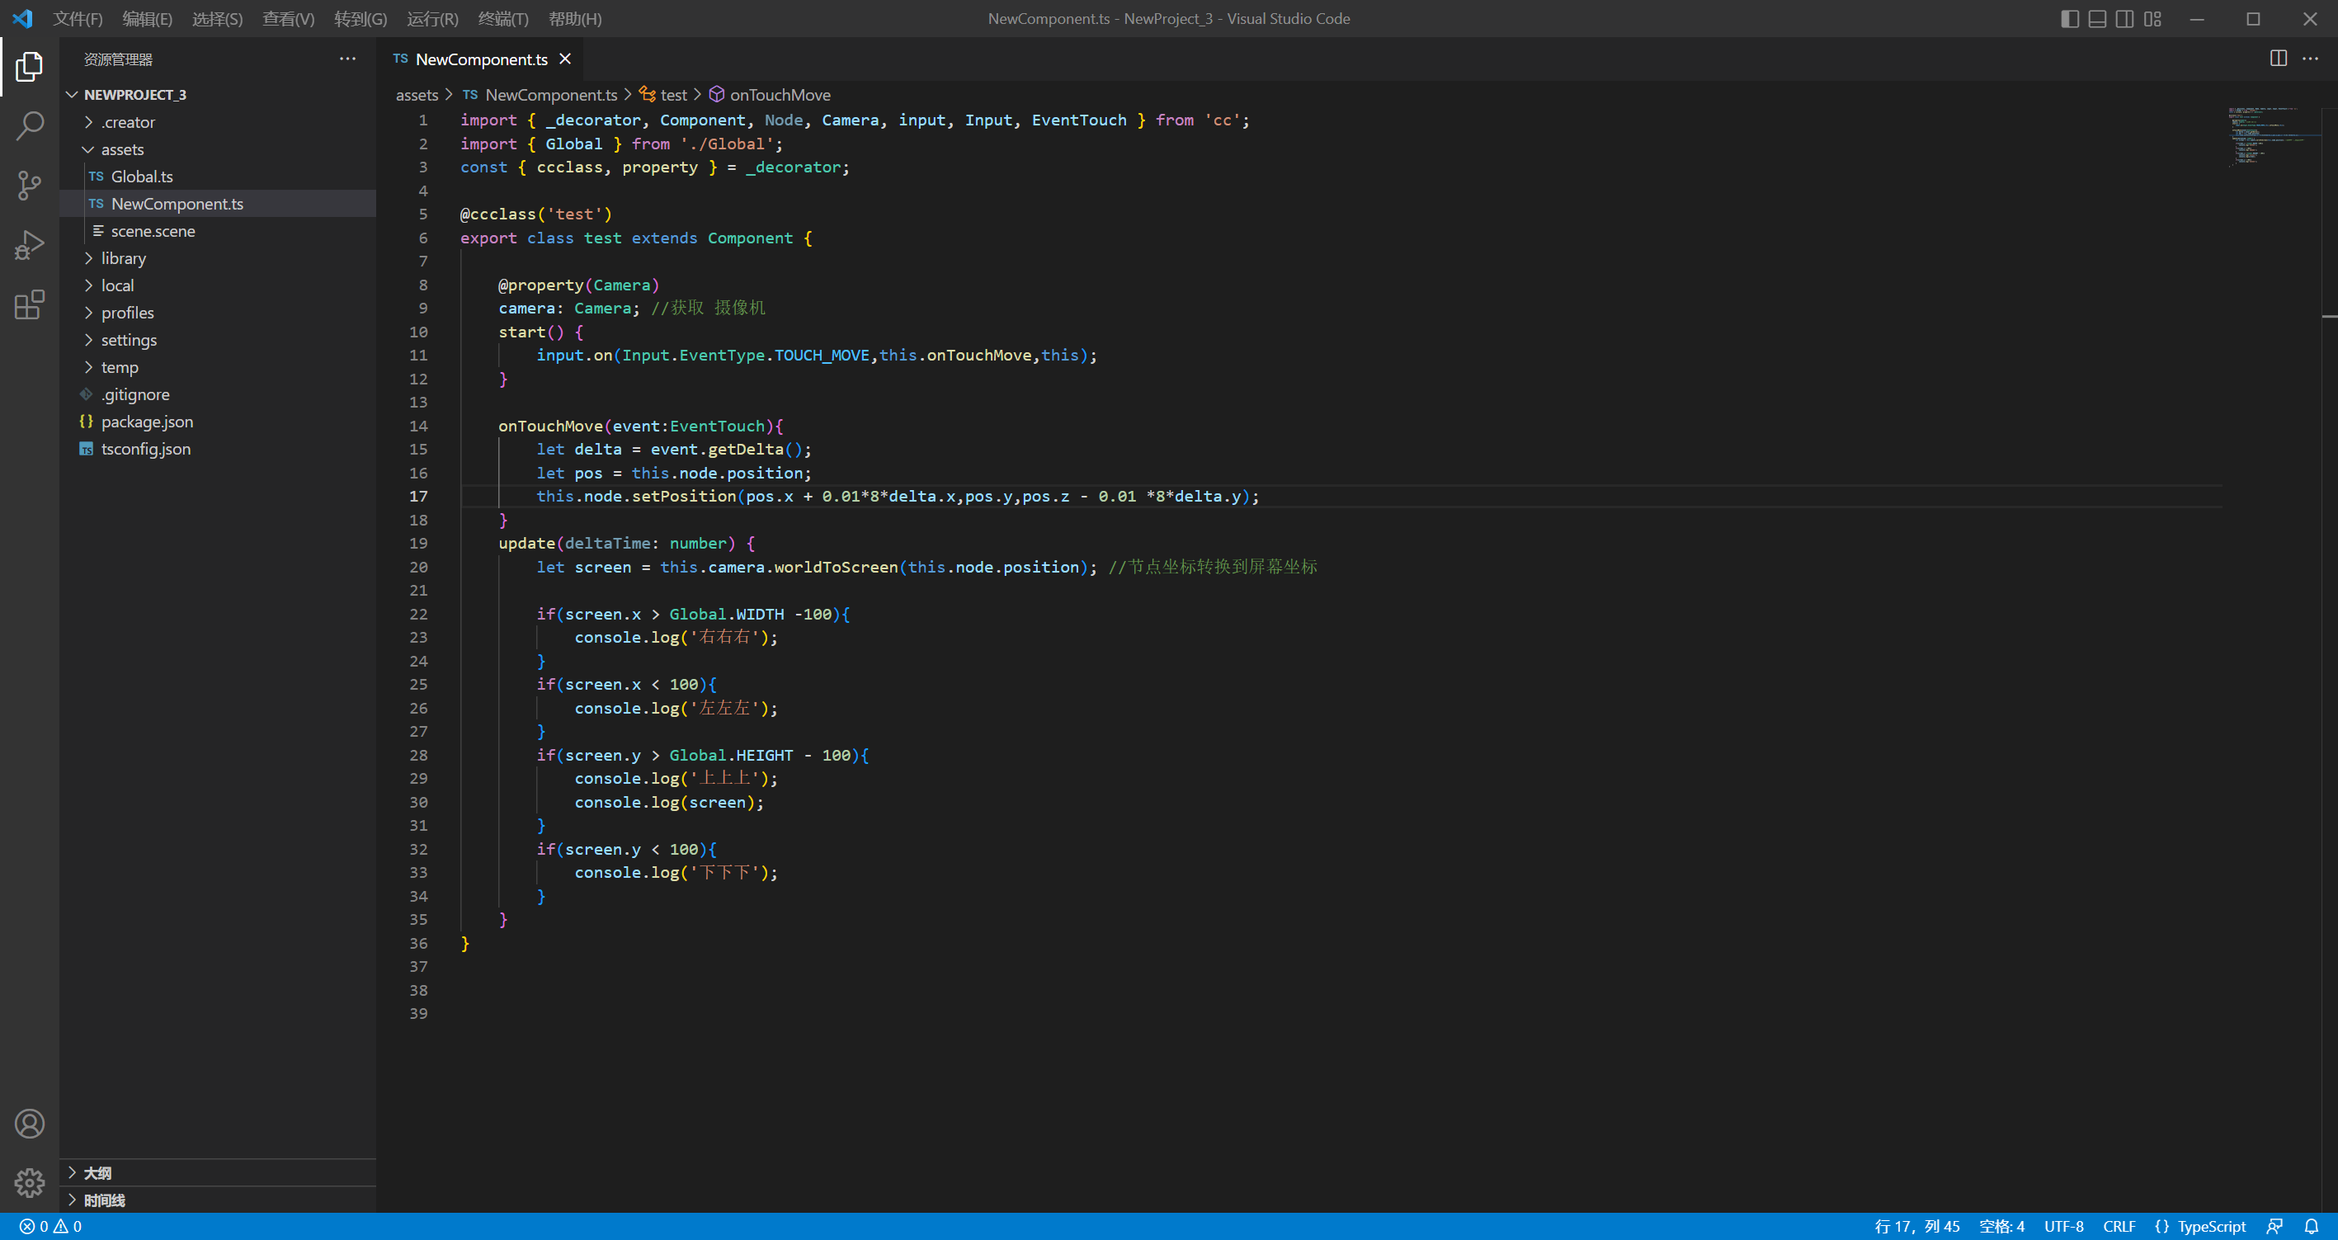The image size is (2338, 1240).
Task: Open the 终端(T) menu
Action: pos(502,19)
